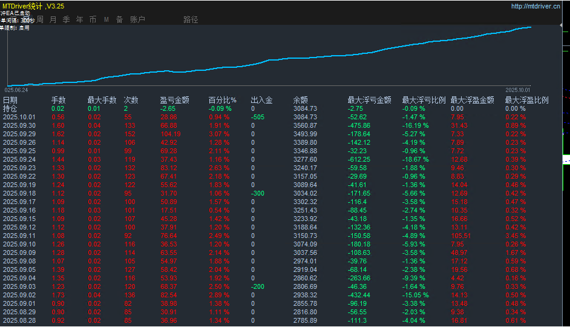Switch to the 季 (quarterly) tab
The width and height of the screenshot is (570, 327).
pos(66,19)
